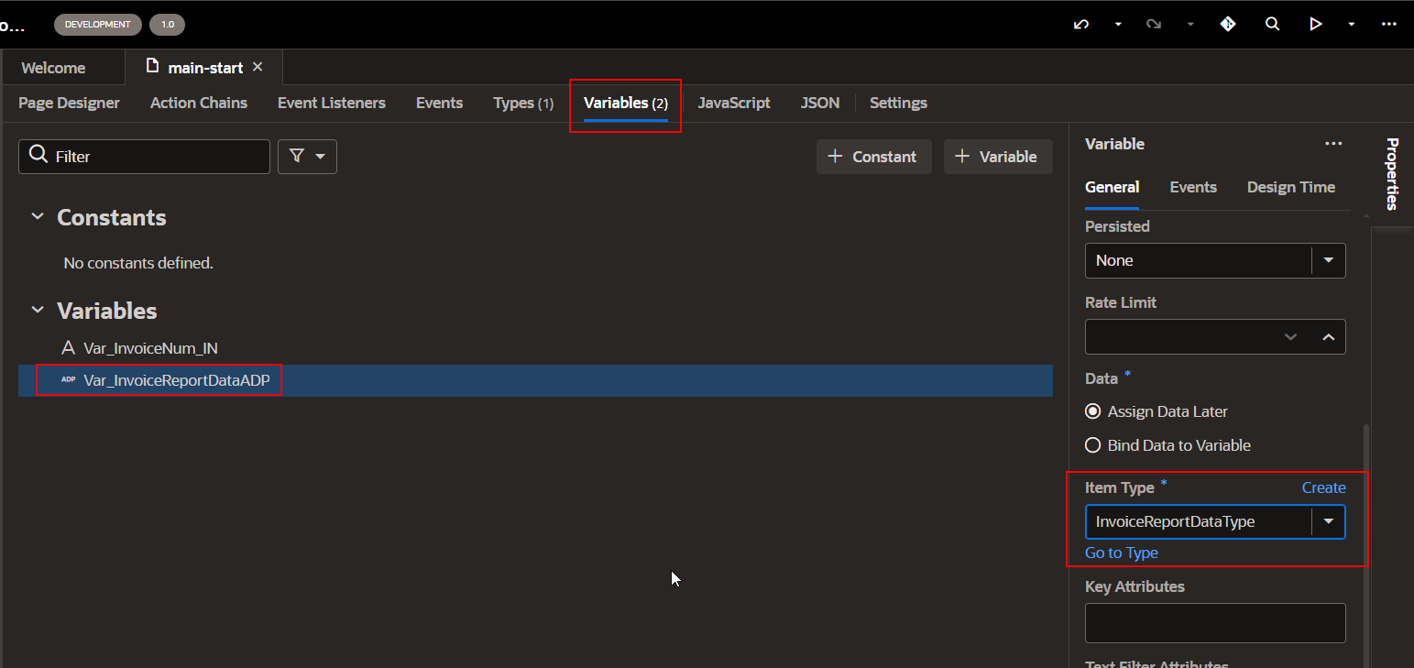The height and width of the screenshot is (668, 1414).
Task: Click the 1.0 version badge
Action: 168,25
